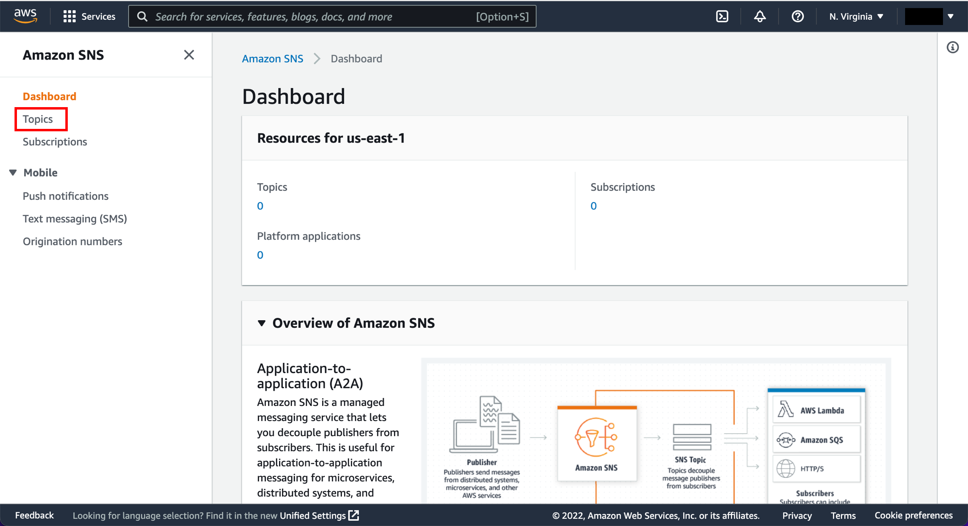Click the Dashboard link in breadcrumb
Image resolution: width=968 pixels, height=526 pixels.
point(357,58)
